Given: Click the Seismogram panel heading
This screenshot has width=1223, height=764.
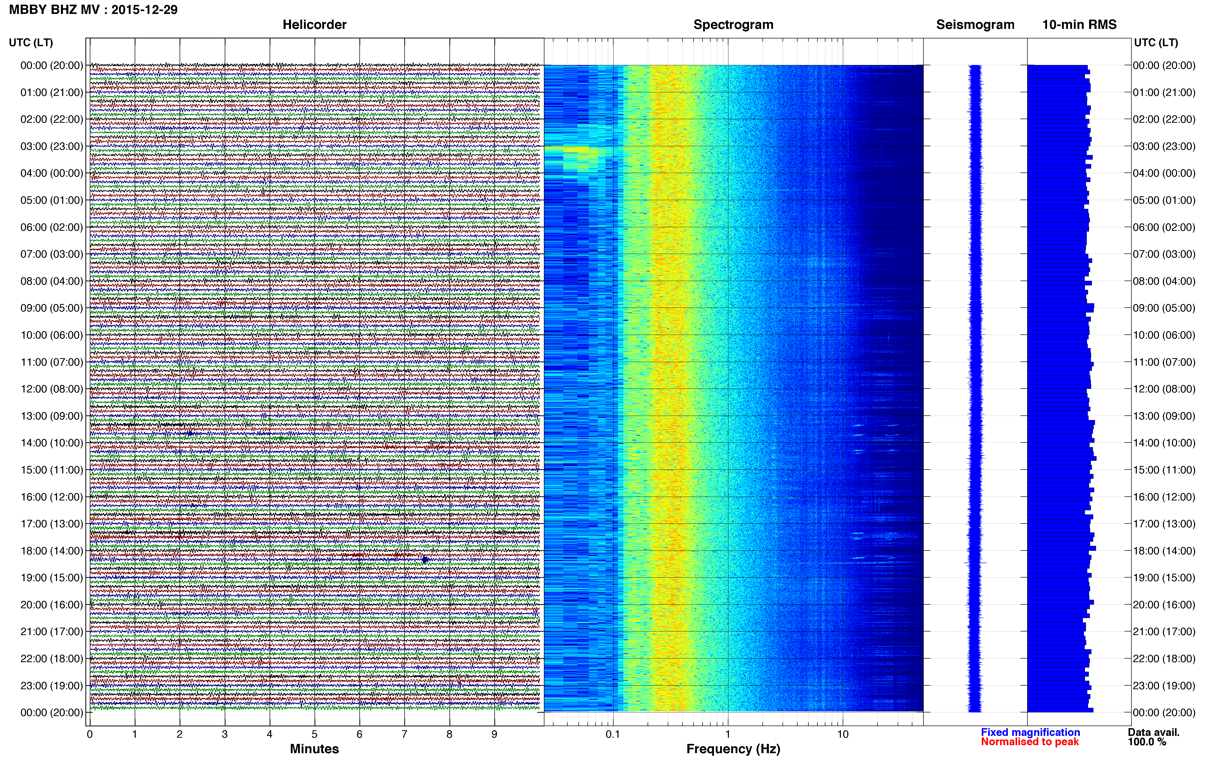Looking at the screenshot, I should click(975, 25).
